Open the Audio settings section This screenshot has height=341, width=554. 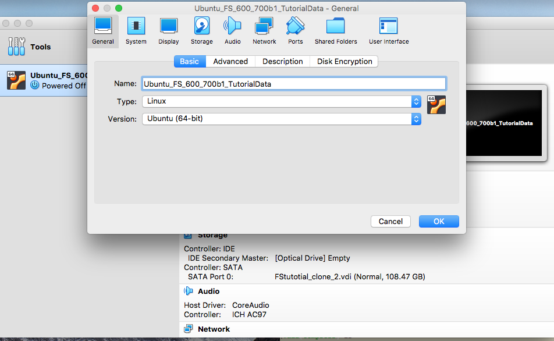[x=232, y=31]
